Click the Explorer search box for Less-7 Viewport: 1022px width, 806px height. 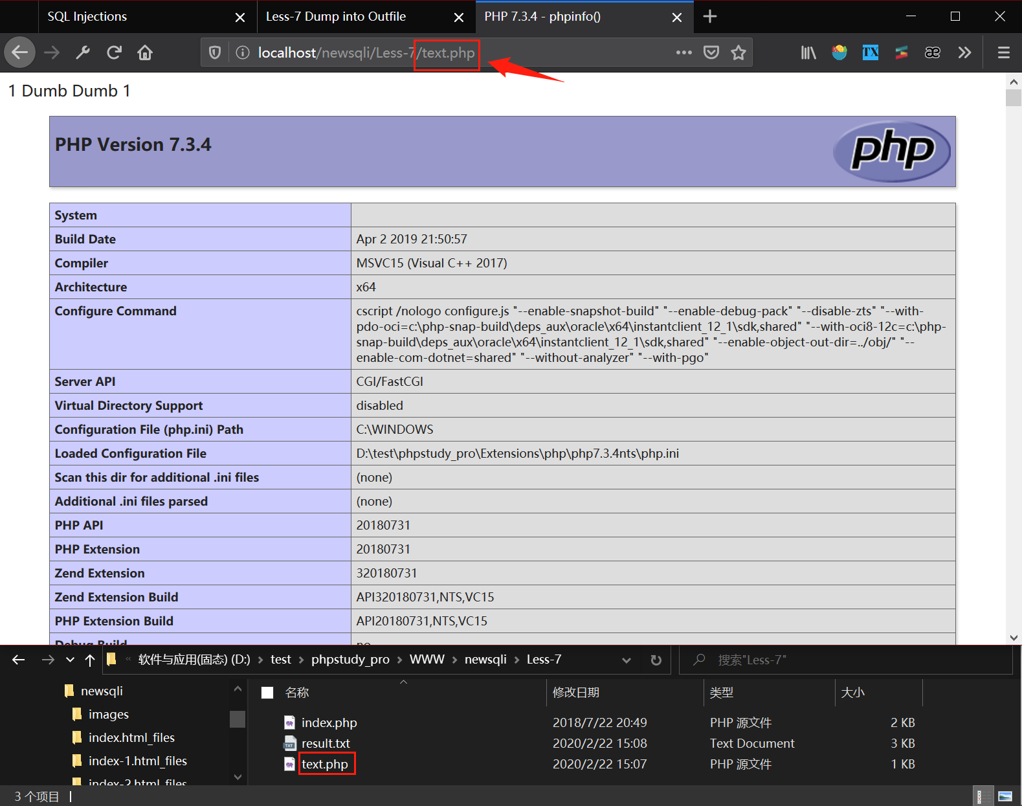tap(845, 660)
